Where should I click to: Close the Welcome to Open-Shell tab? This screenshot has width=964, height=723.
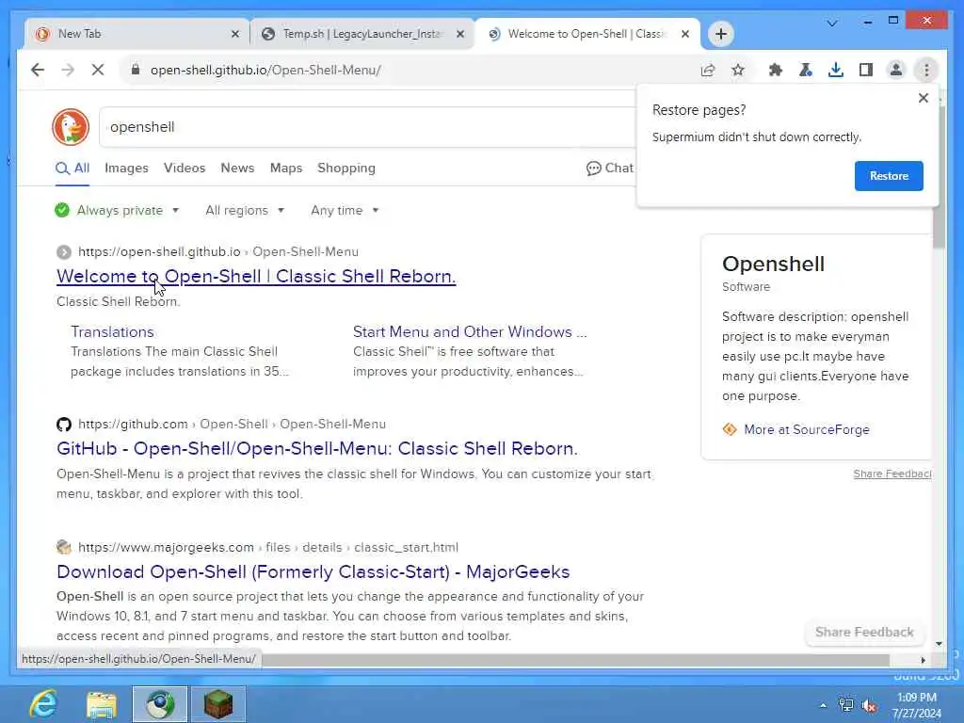point(685,35)
